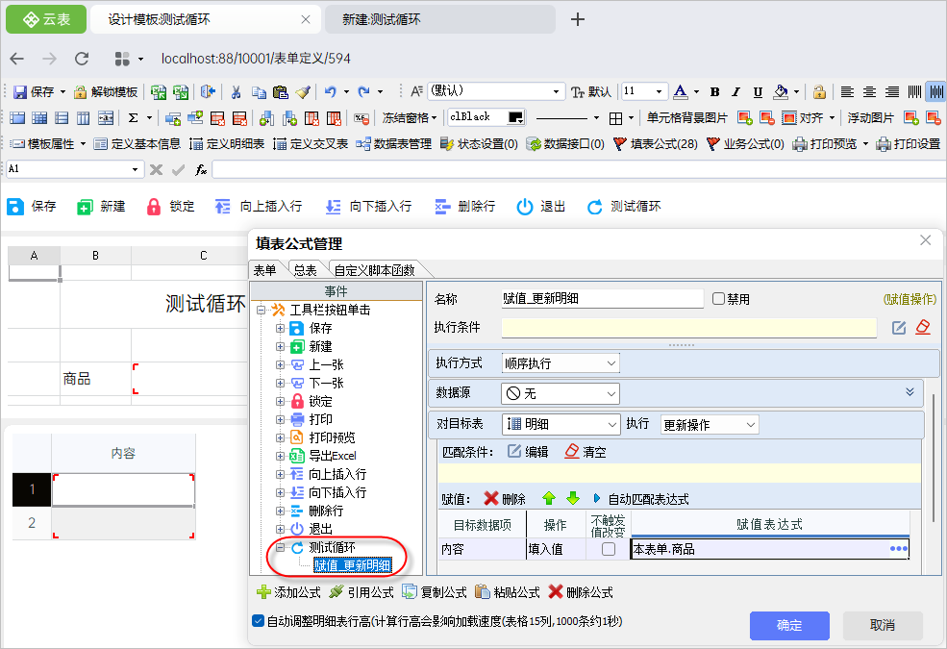Screen dimensions: 947x649
Task: Move assignment row up with green arrow
Action: coord(548,499)
